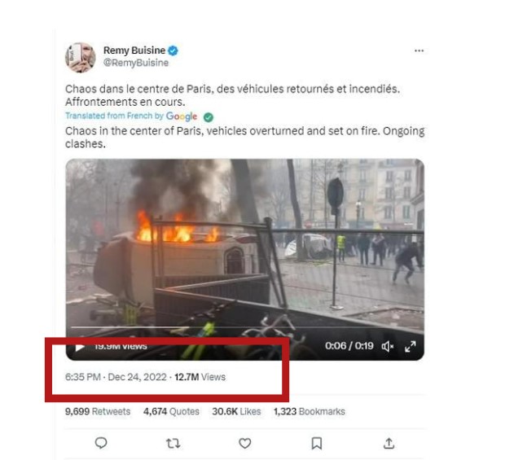Open Remy Buisine profile avatar
514x460 pixels.
coord(81,57)
